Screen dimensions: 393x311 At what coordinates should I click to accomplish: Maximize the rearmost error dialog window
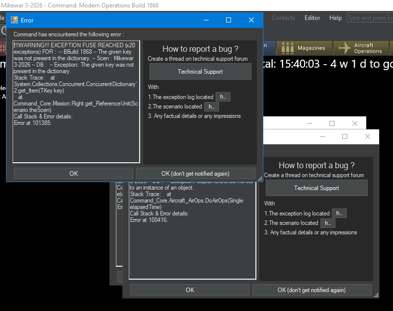[x=332, y=123]
